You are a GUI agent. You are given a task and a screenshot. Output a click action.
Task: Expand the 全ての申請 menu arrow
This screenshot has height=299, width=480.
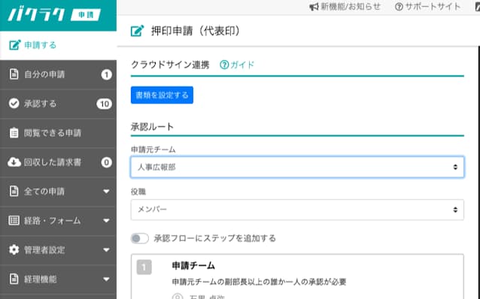[106, 192]
